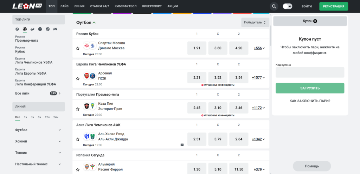Click the ПСЖ club crest
This screenshot has height=174, width=360.
[92, 76]
